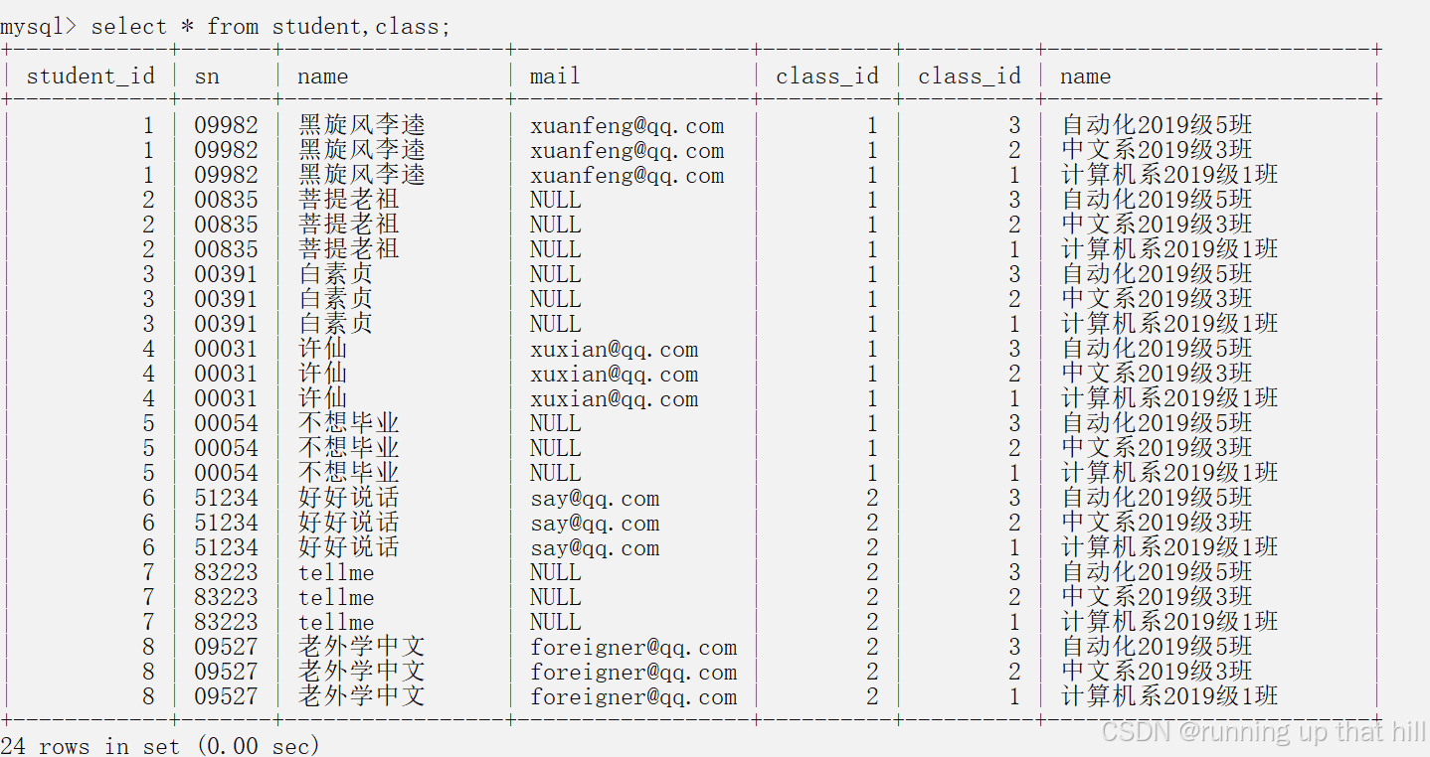Click foreigner@qq.com in the 中文系2019级3班 row
Image resolution: width=1430 pixels, height=757 pixels.
pos(633,672)
